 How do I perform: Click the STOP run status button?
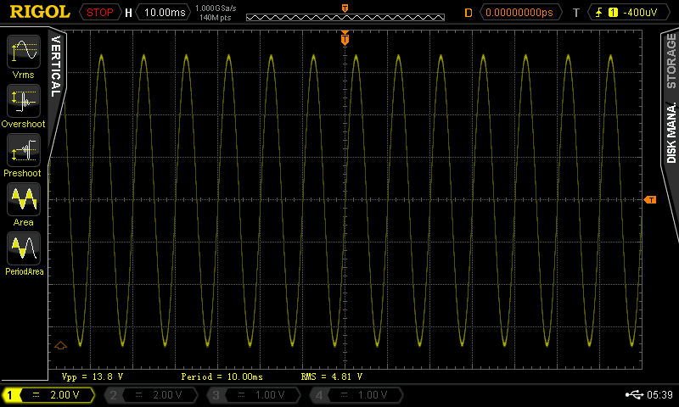pos(99,13)
